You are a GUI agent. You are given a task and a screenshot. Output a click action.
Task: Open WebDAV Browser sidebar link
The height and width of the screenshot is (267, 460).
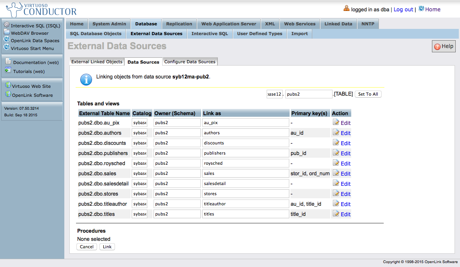tap(30, 33)
